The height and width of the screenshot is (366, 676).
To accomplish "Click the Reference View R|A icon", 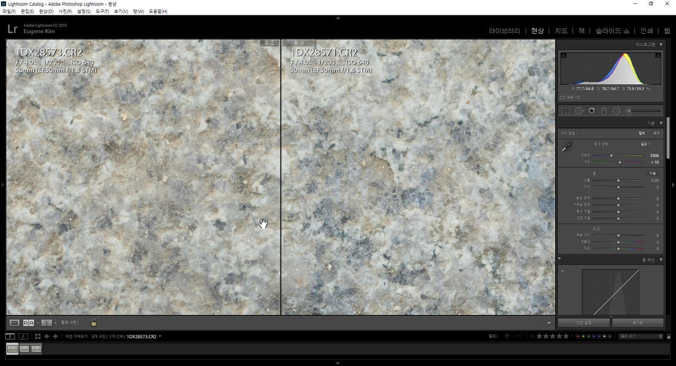I will coord(29,323).
